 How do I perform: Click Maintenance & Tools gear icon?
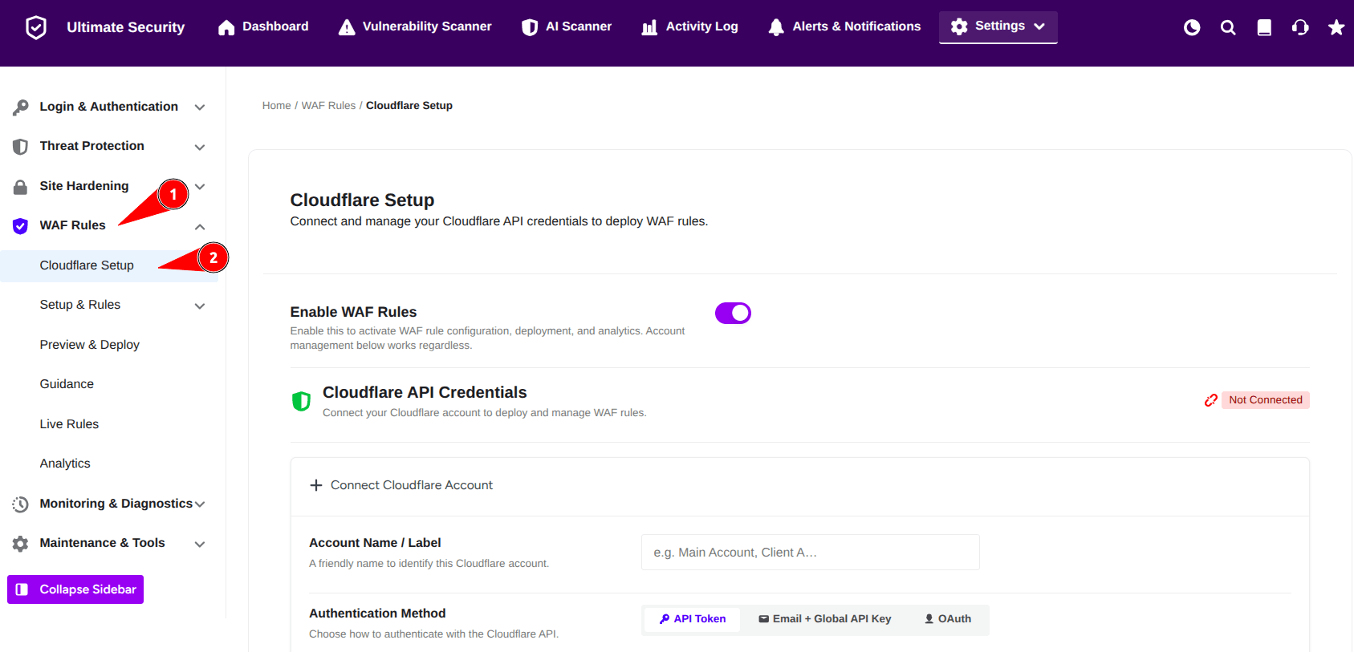pos(21,544)
